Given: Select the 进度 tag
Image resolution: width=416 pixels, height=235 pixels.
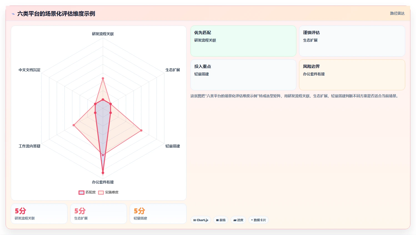Looking at the screenshot, I should pyautogui.click(x=238, y=220).
